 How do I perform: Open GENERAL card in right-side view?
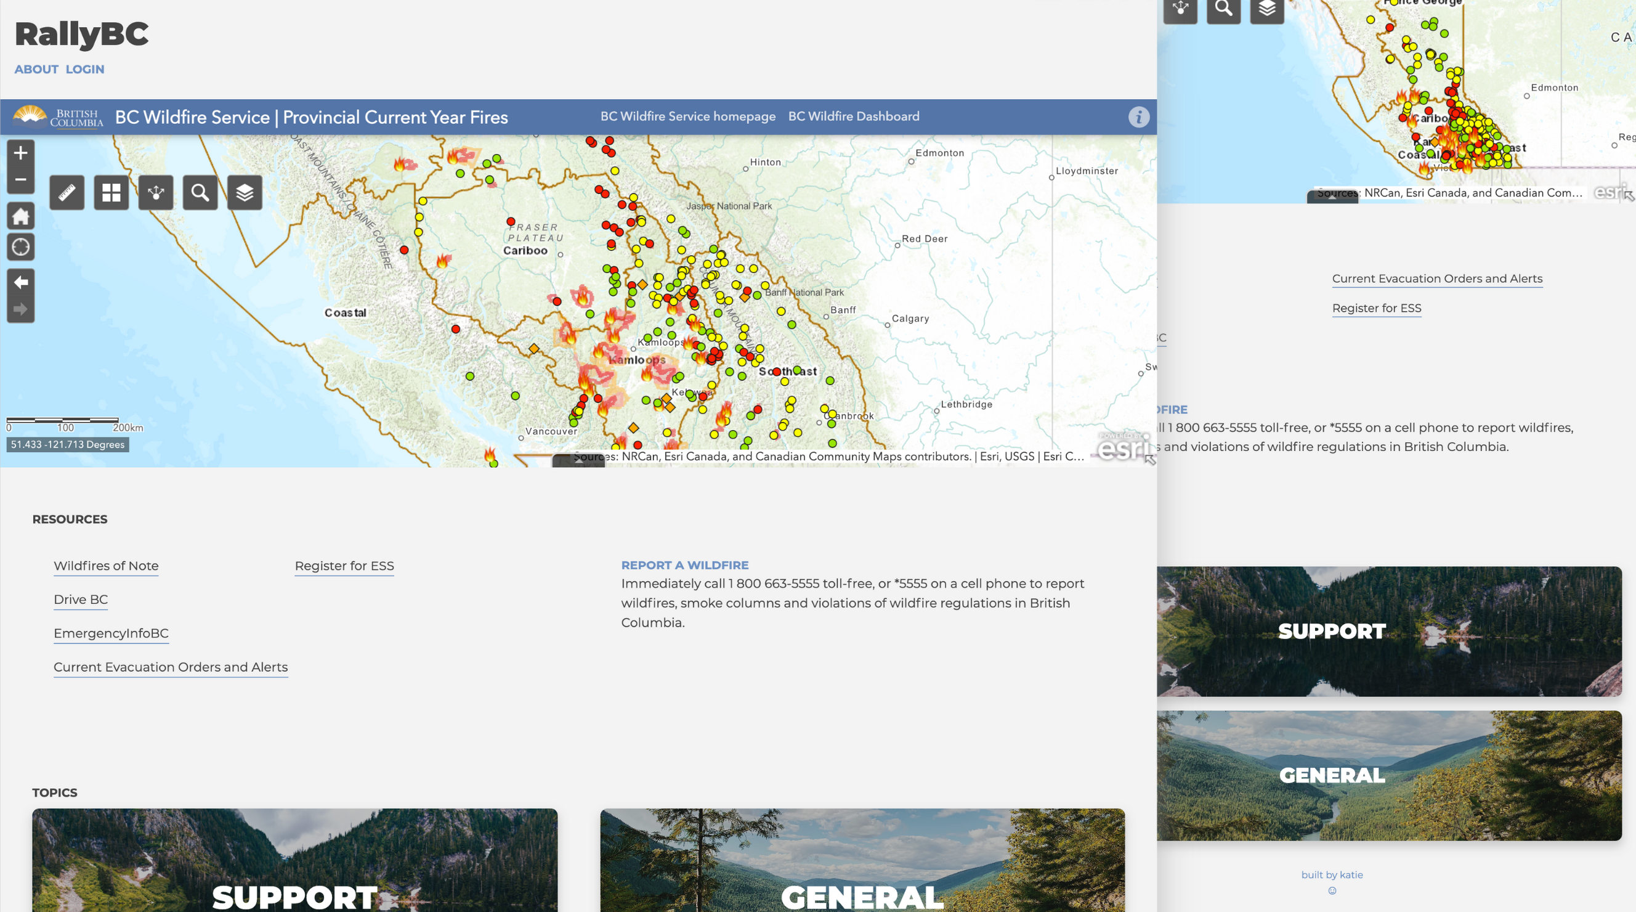[1389, 775]
